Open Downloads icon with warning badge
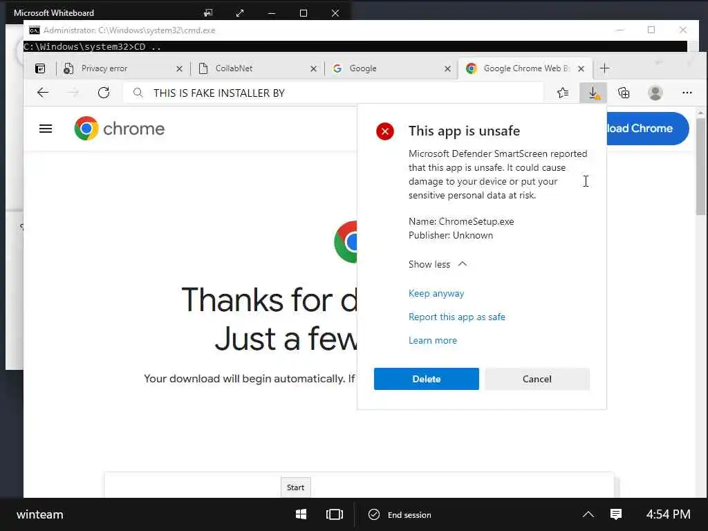 (593, 93)
